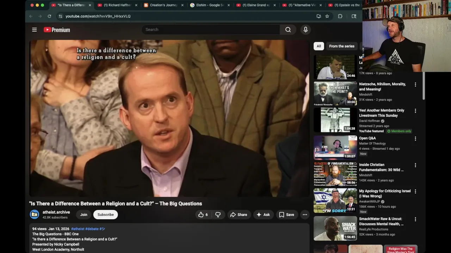The width and height of the screenshot is (451, 253).
Task: Click the side panel icon in the browser toolbar
Action: (354, 16)
